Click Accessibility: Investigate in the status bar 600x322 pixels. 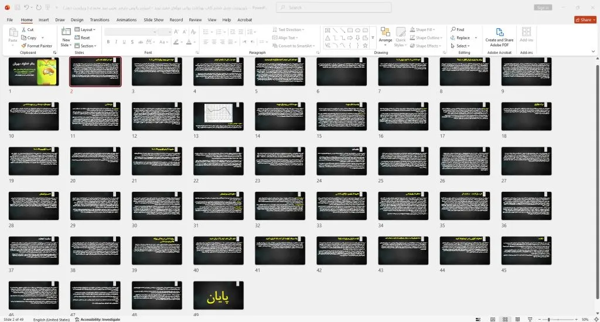[98, 319]
